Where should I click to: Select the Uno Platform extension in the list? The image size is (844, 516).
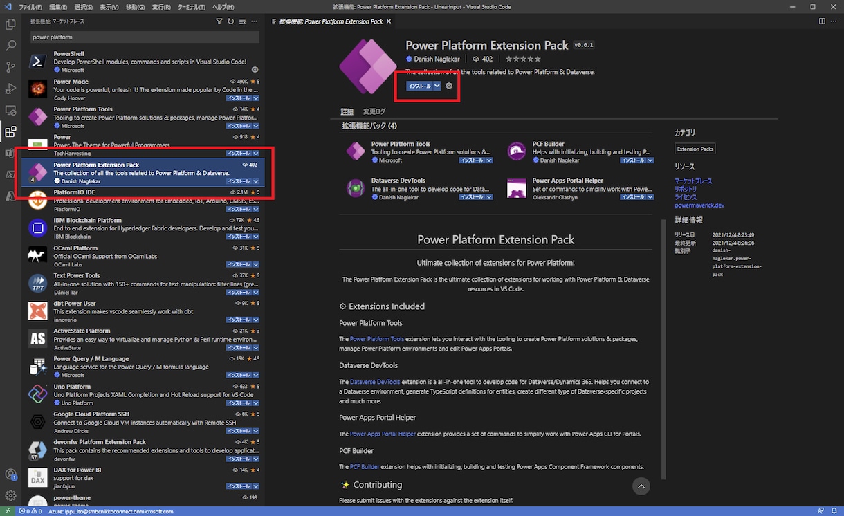coord(144,394)
